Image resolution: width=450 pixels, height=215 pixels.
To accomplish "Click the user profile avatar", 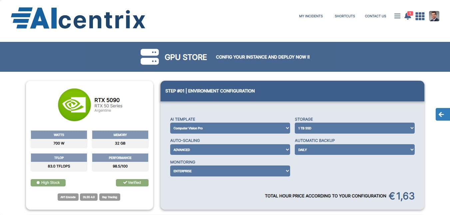I will pos(434,16).
